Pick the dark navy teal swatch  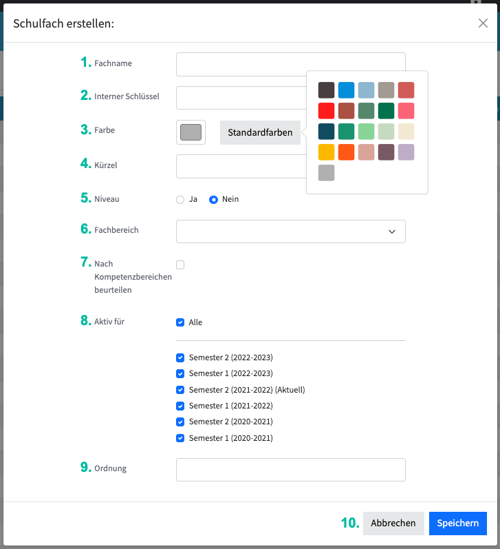[x=326, y=132]
